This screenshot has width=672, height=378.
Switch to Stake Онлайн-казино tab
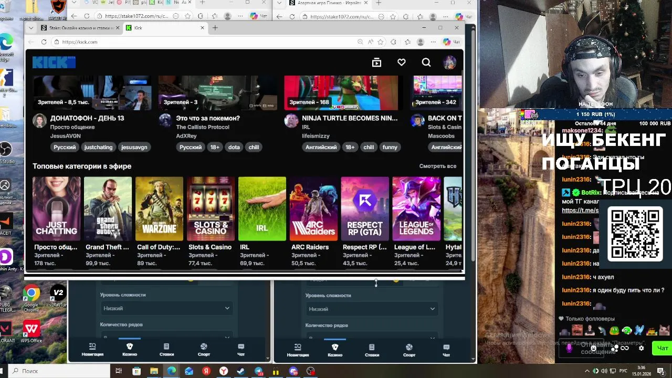pos(80,28)
